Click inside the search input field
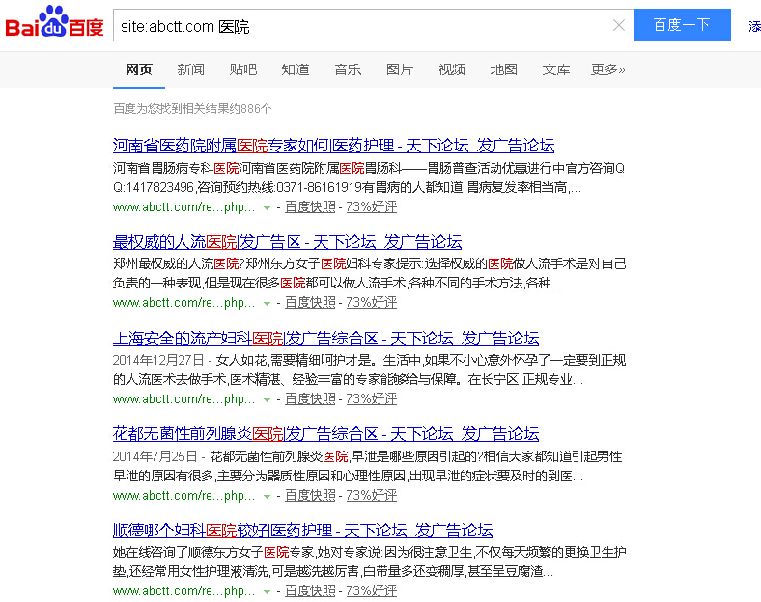This screenshot has height=602, width=761. 357,26
